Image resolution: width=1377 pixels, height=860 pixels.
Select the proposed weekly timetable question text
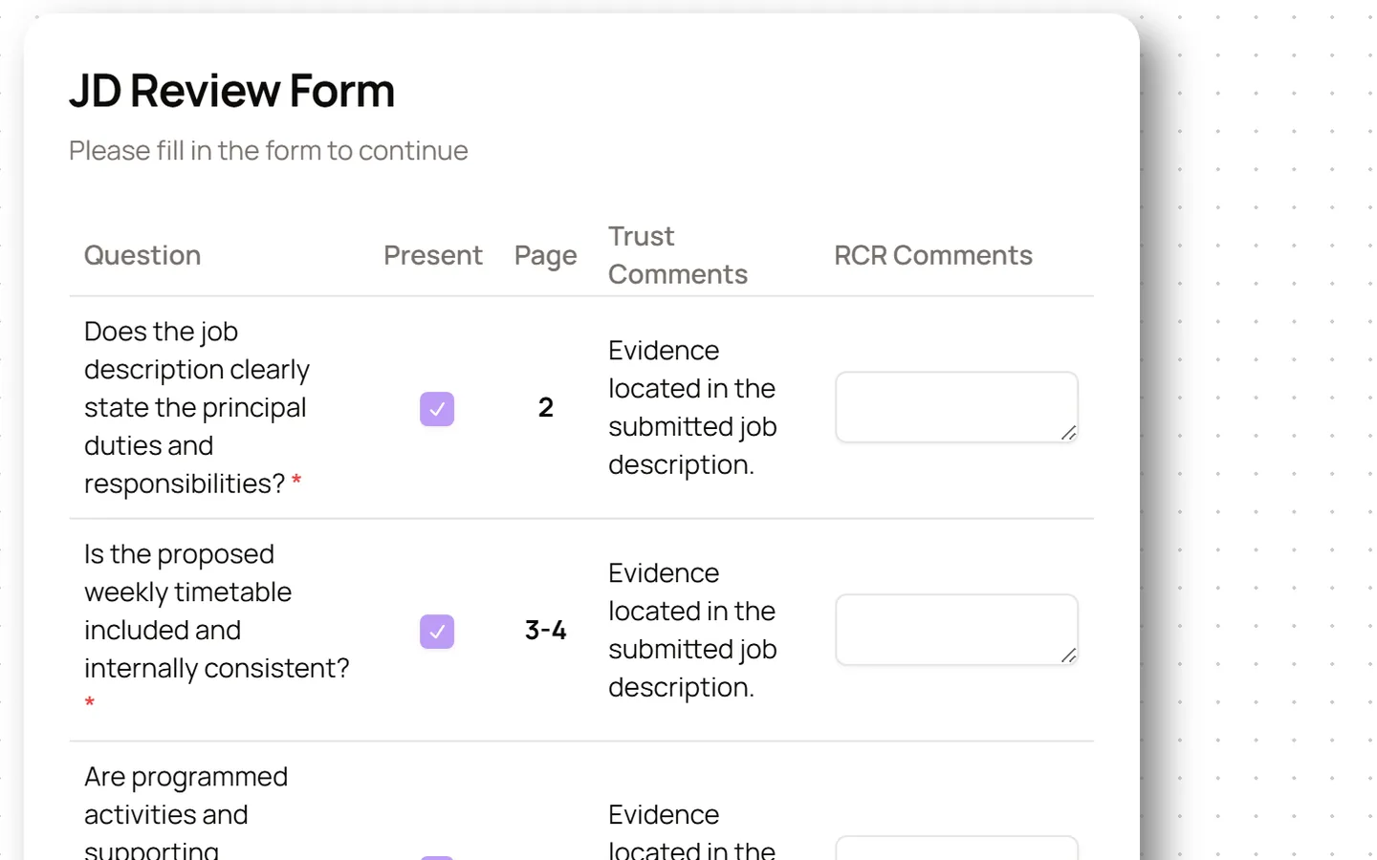pyautogui.click(x=217, y=630)
